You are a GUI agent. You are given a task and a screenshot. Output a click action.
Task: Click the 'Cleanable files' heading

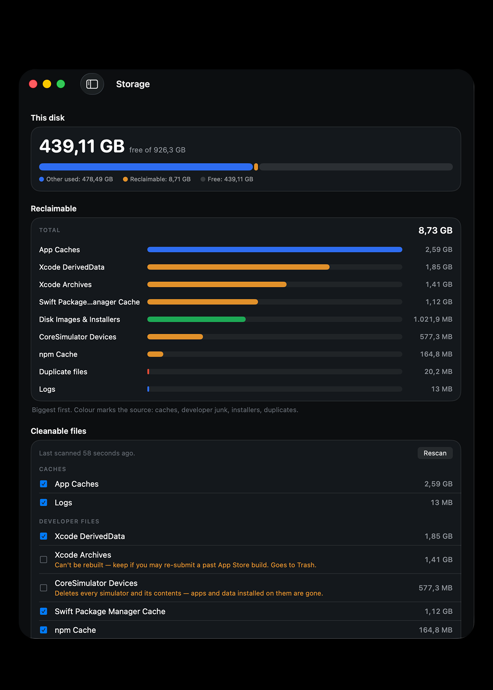(x=59, y=431)
